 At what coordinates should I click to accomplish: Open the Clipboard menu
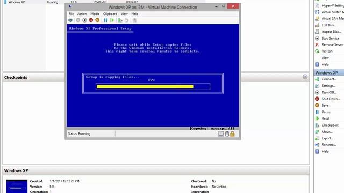point(110,14)
